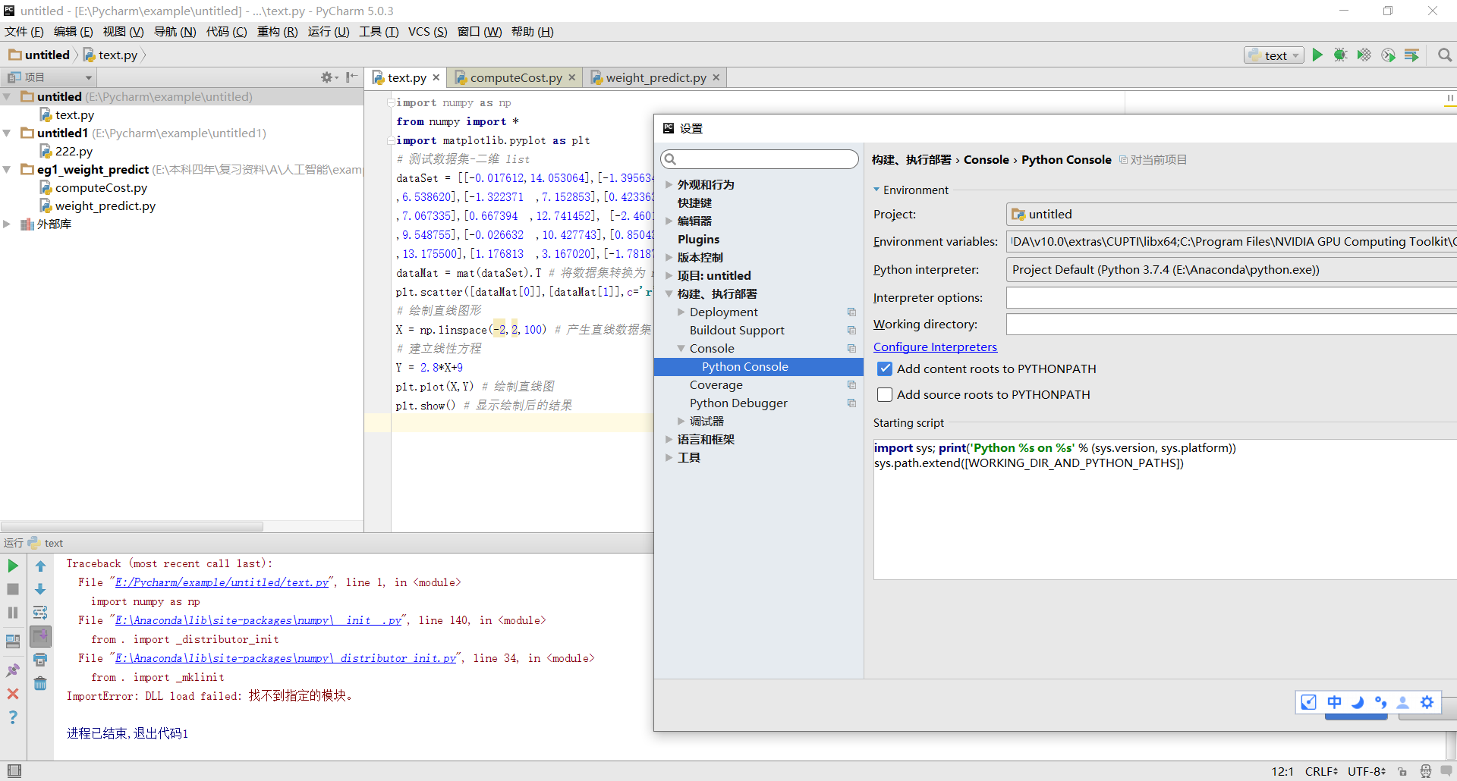
Task: Select Python Debugger in settings tree
Action: click(x=738, y=403)
